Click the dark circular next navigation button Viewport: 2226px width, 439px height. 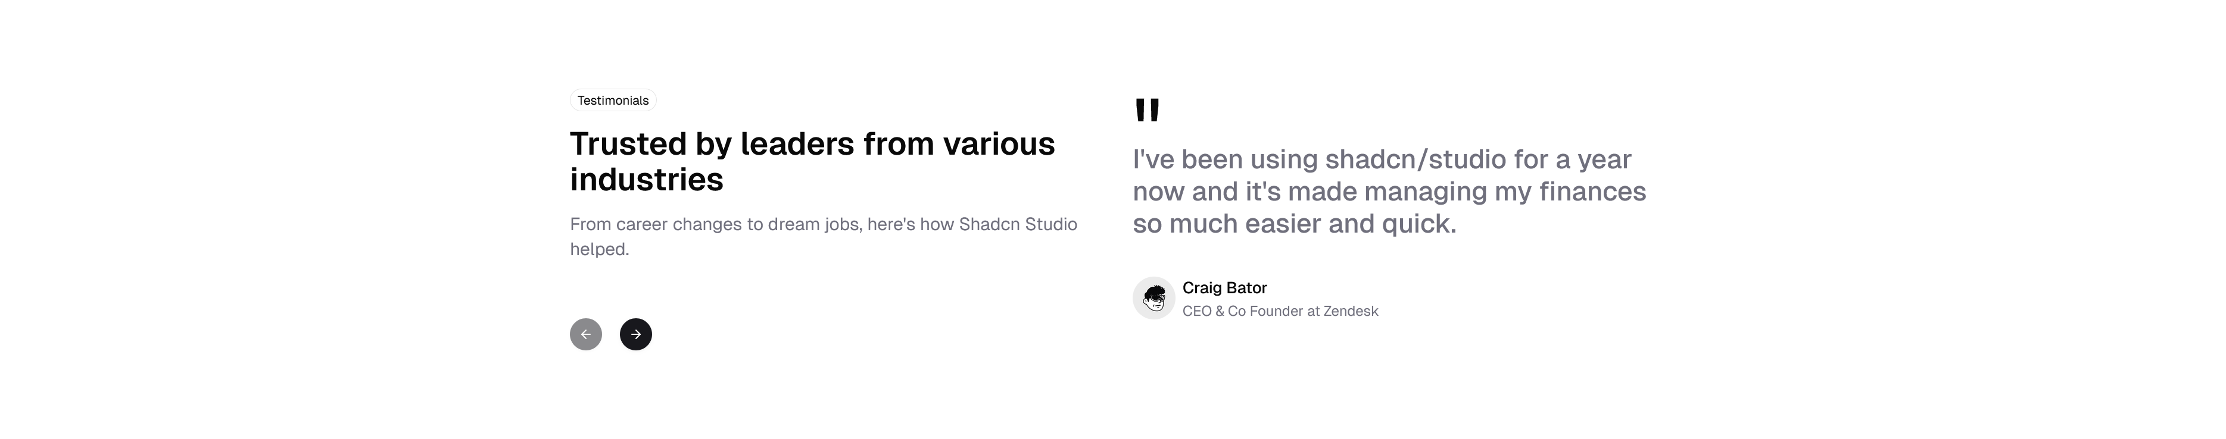[x=637, y=335]
